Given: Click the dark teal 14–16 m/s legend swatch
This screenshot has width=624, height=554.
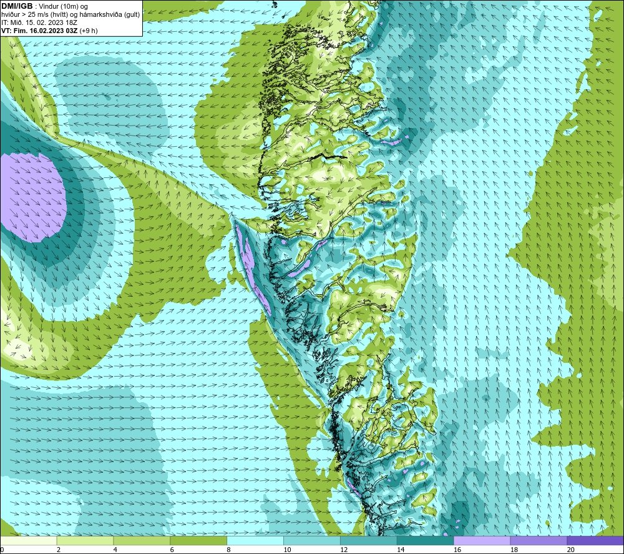Looking at the screenshot, I should [x=425, y=540].
